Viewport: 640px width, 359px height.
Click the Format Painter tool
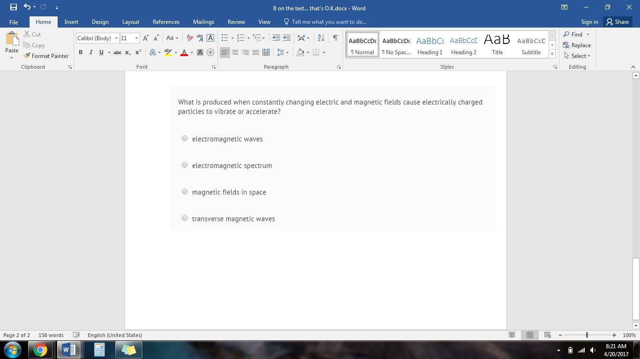point(46,56)
